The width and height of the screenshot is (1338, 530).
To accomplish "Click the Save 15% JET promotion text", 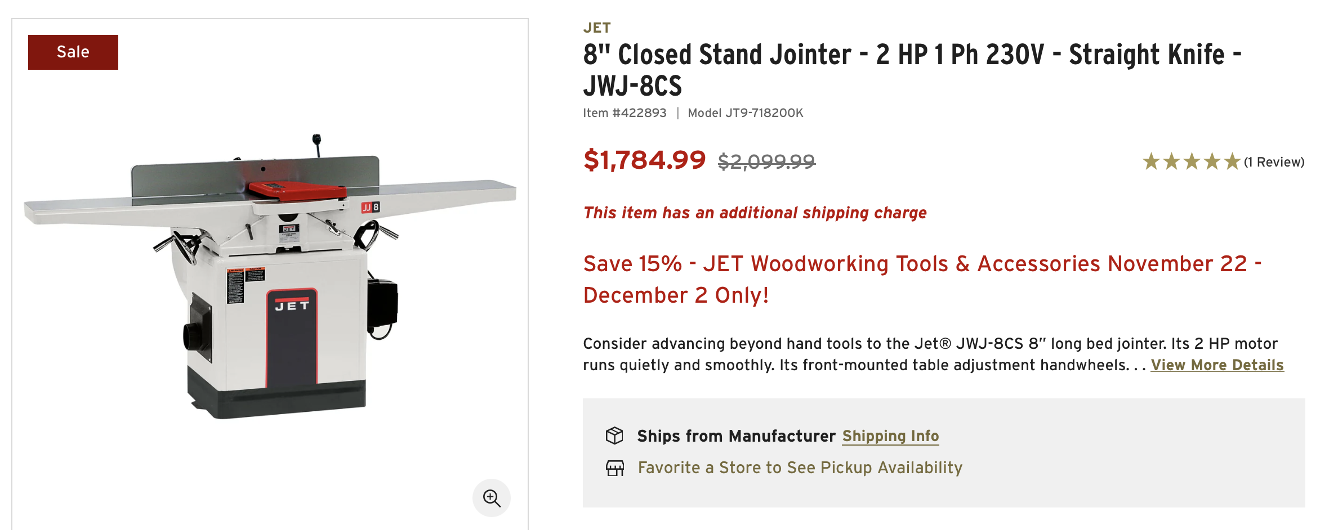I will pyautogui.click(x=922, y=279).
